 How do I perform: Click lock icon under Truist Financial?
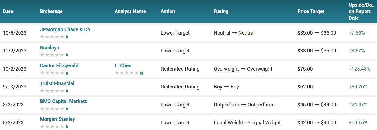[67, 91]
